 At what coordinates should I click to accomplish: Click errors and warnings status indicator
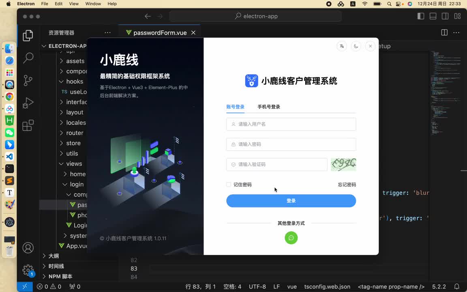[x=49, y=287]
